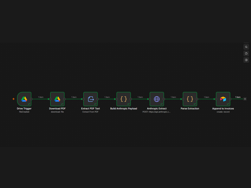Click the 'create: record' subtitle
251x188 pixels.
(x=223, y=112)
